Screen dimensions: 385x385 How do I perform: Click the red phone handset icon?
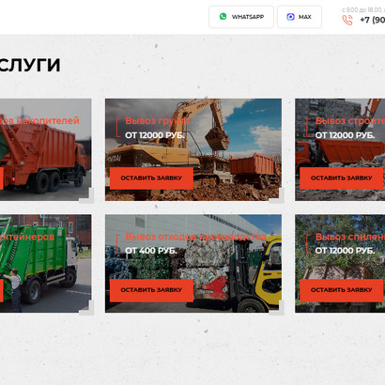pos(347,20)
